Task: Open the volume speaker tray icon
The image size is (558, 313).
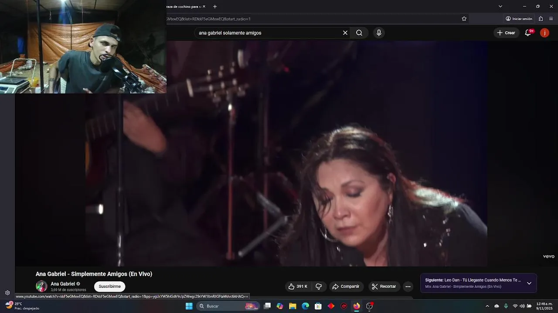Action: pyautogui.click(x=522, y=306)
